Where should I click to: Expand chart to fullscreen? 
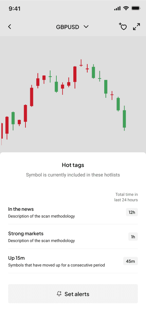click(136, 27)
